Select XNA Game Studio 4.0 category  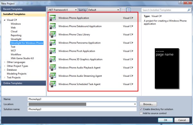22,58
